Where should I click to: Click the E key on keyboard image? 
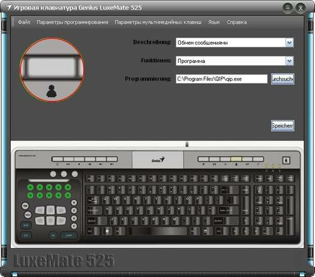tap(127, 200)
